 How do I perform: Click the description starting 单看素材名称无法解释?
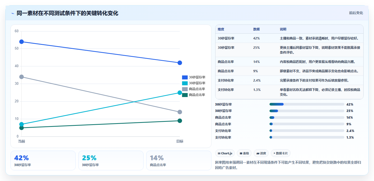tap(320, 92)
